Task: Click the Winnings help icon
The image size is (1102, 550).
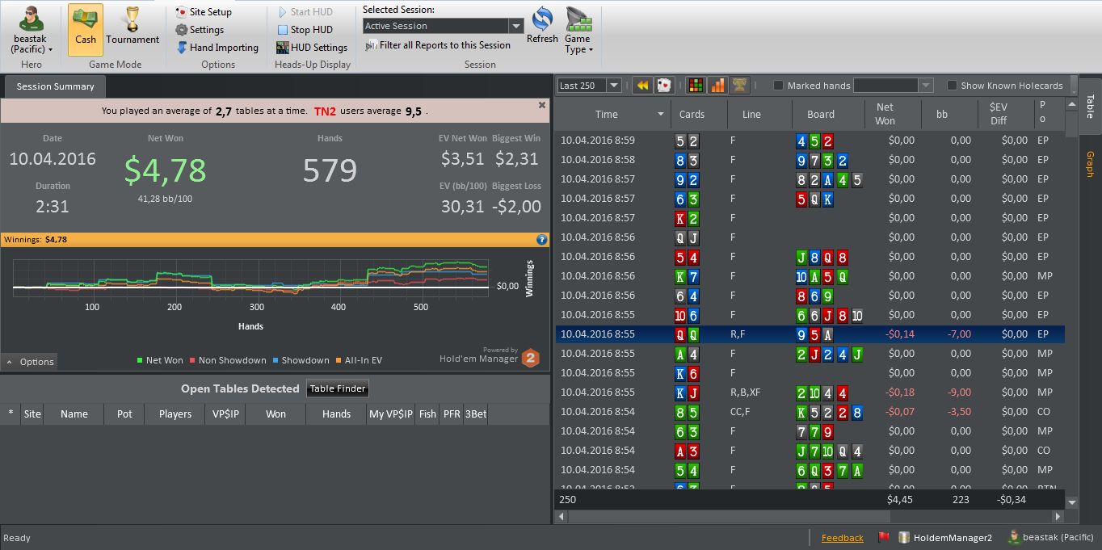Action: [542, 240]
